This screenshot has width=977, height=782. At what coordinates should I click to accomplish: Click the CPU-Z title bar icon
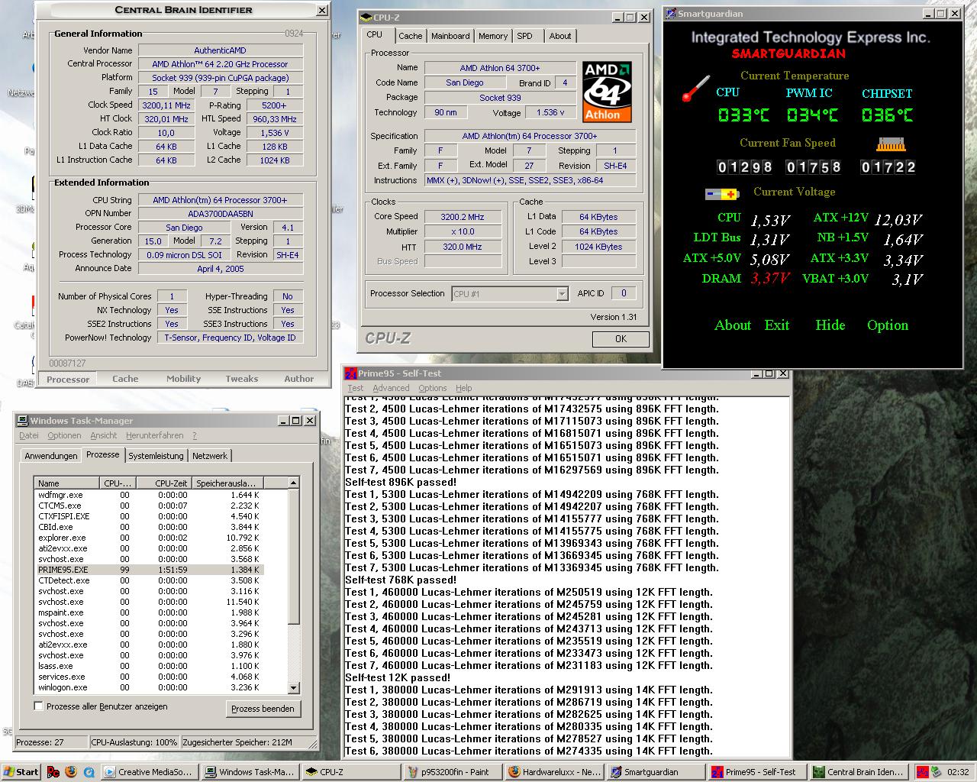[366, 17]
